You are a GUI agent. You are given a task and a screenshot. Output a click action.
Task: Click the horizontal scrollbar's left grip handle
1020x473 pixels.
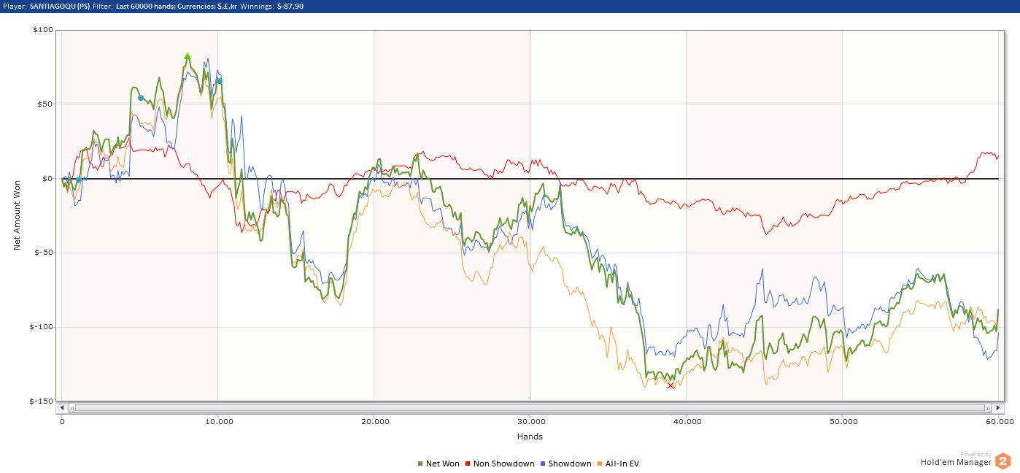[72, 407]
